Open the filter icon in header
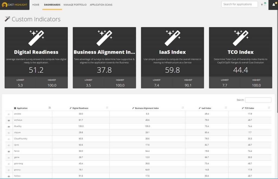 tap(262, 5)
